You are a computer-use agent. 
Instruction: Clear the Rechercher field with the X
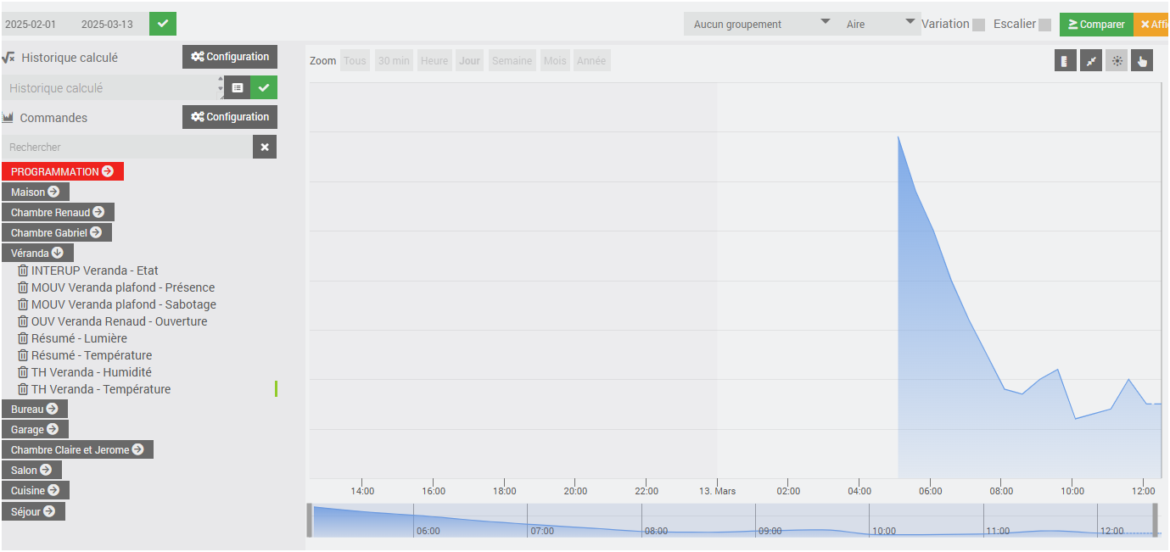tap(265, 147)
